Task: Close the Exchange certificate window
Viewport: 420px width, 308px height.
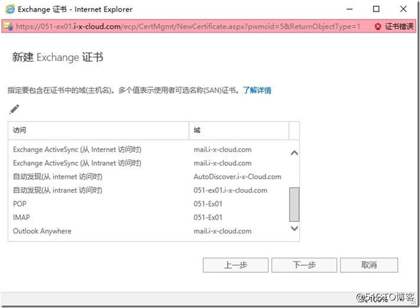Action: tap(403, 9)
